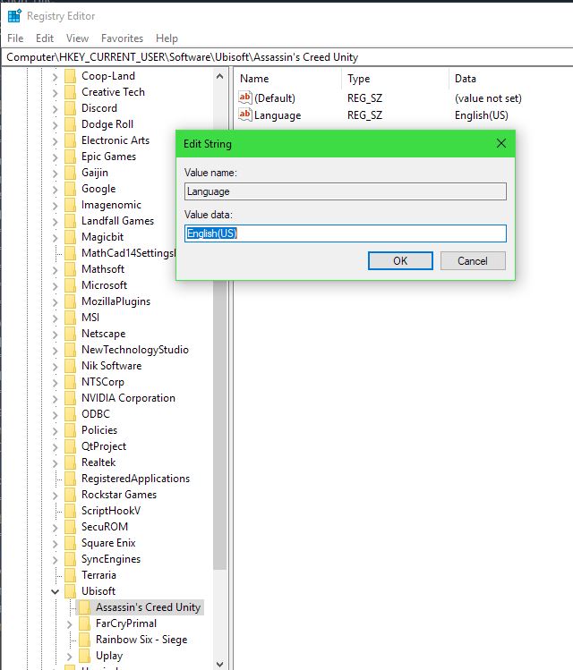The height and width of the screenshot is (670, 573).
Task: Expand the NVIDIA Corporation key
Action: (x=56, y=399)
